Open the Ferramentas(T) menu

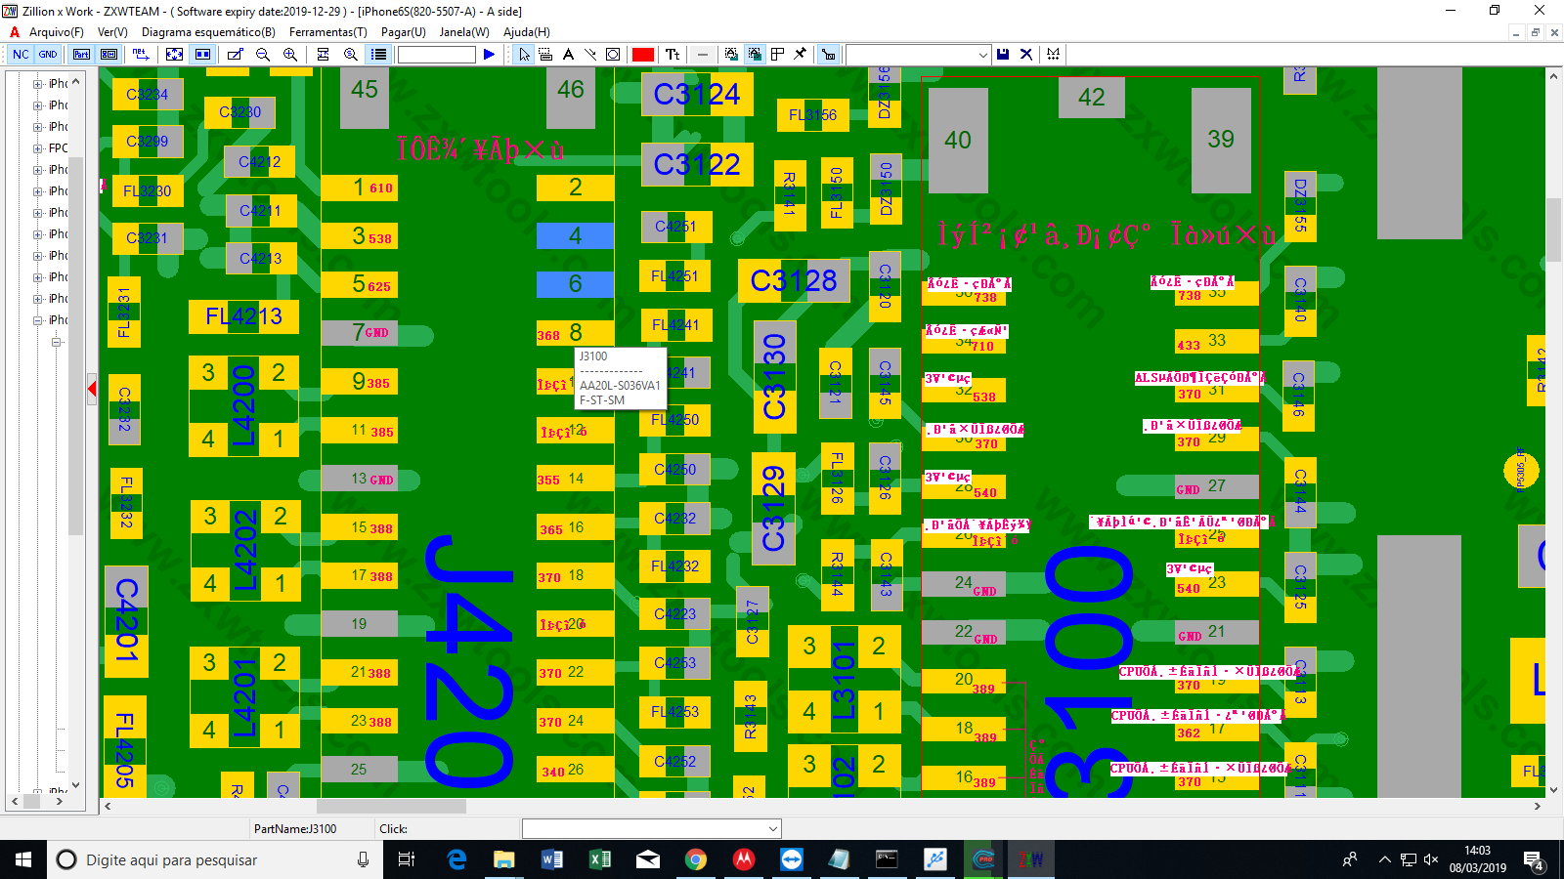click(x=327, y=32)
